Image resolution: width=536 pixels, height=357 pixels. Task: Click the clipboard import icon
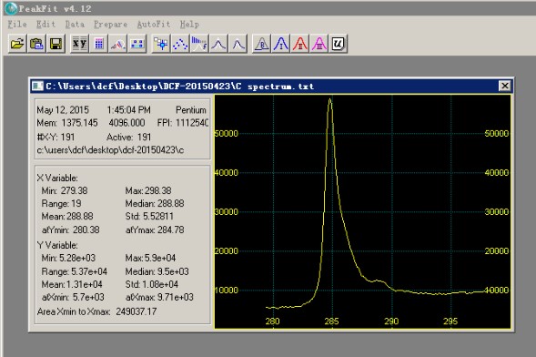tap(36, 44)
